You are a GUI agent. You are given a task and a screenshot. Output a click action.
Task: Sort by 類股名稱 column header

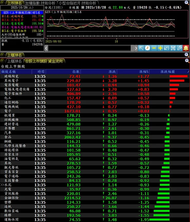[x=16, y=72]
